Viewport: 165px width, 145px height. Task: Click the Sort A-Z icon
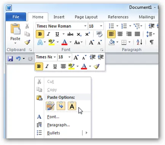click(x=139, y=42)
